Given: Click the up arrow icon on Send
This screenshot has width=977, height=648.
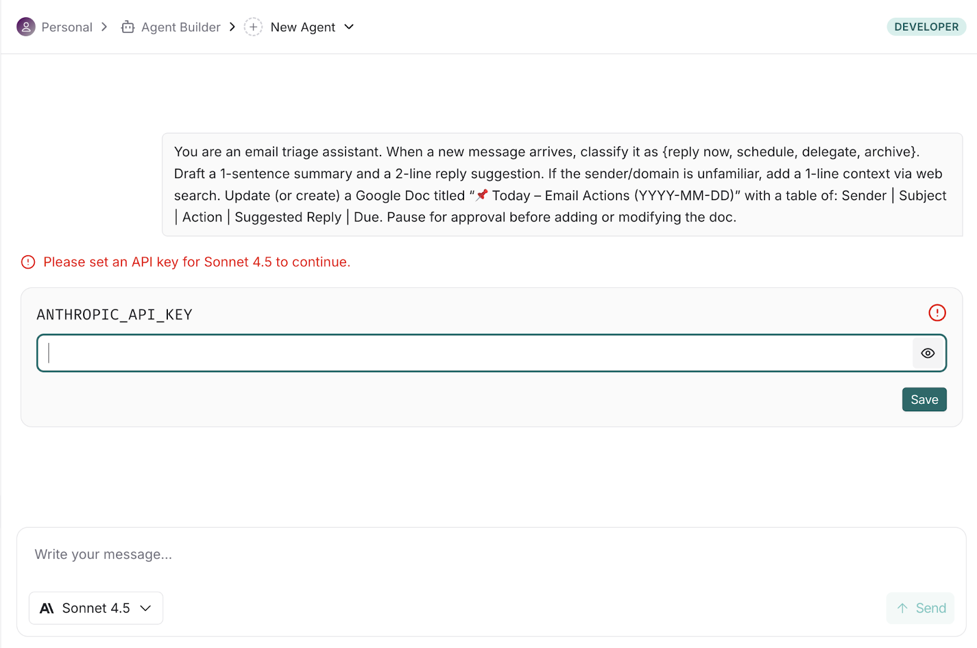Looking at the screenshot, I should [x=903, y=608].
